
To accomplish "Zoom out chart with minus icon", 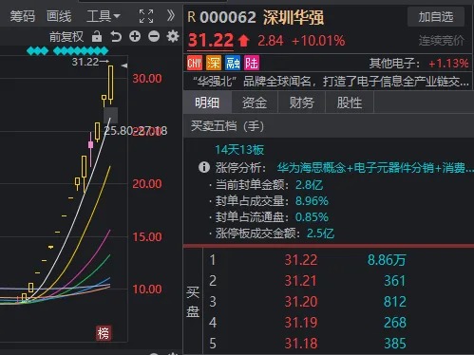I will [x=154, y=37].
